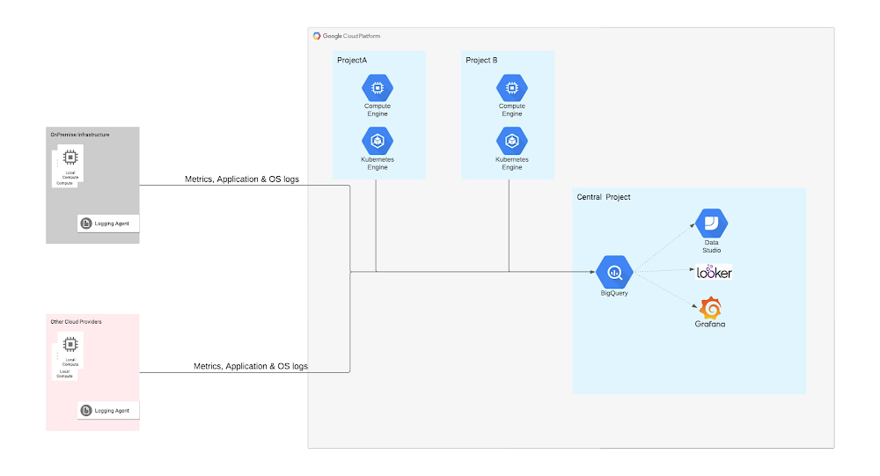Select the Kubernetes Engine icon in Project B
Image resolution: width=880 pixels, height=476 pixels.
(x=511, y=140)
